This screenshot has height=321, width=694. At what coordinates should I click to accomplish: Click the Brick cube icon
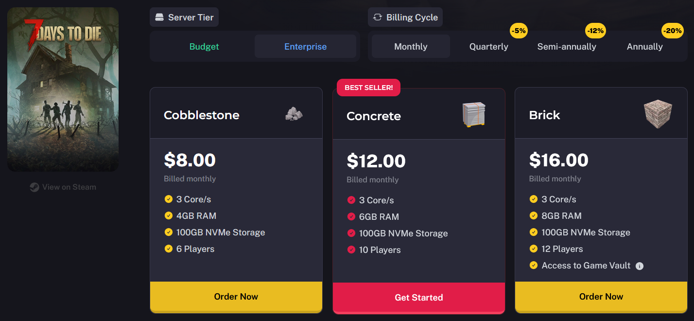[x=658, y=115]
